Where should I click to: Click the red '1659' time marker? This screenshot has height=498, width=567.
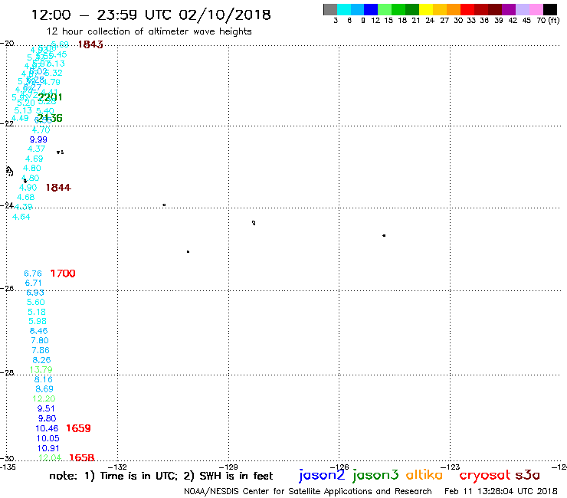[78, 428]
